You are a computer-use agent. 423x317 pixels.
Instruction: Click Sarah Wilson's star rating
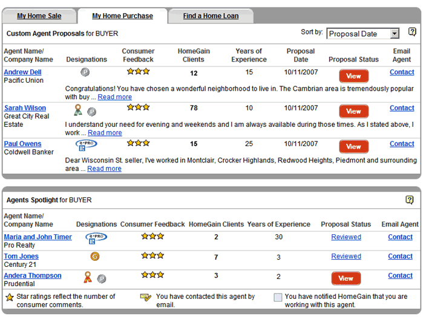click(138, 107)
